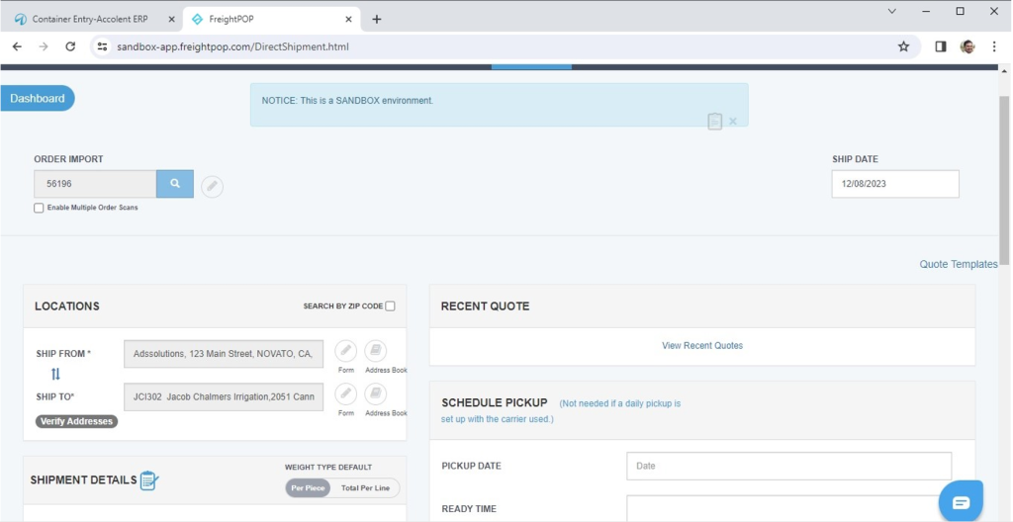Click the RECENT QUOTE heading

coord(485,306)
